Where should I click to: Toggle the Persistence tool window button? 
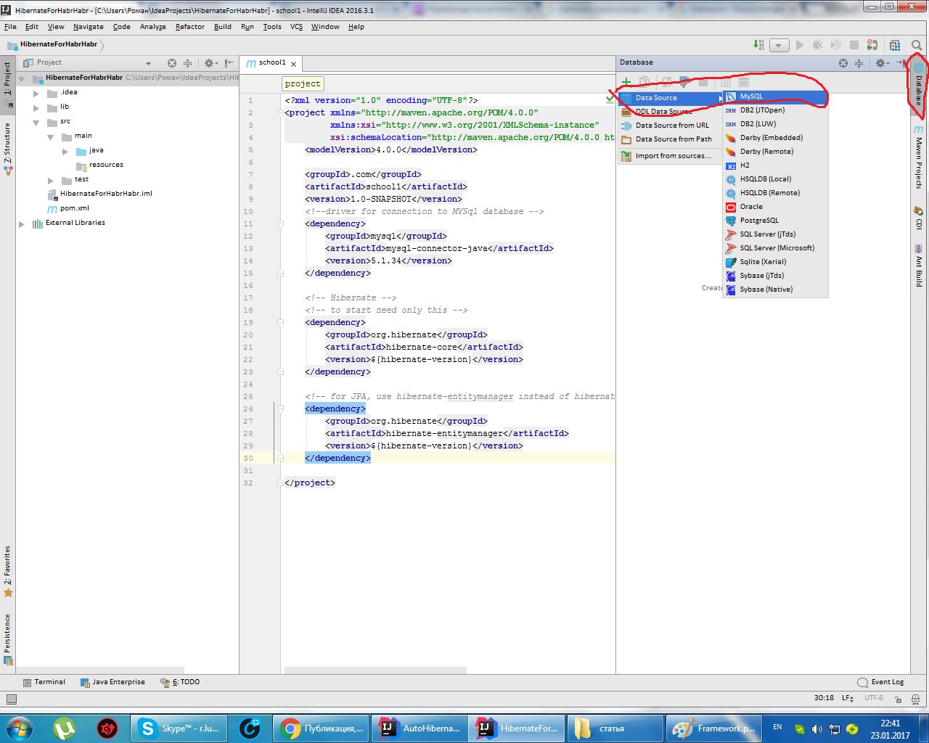8,639
